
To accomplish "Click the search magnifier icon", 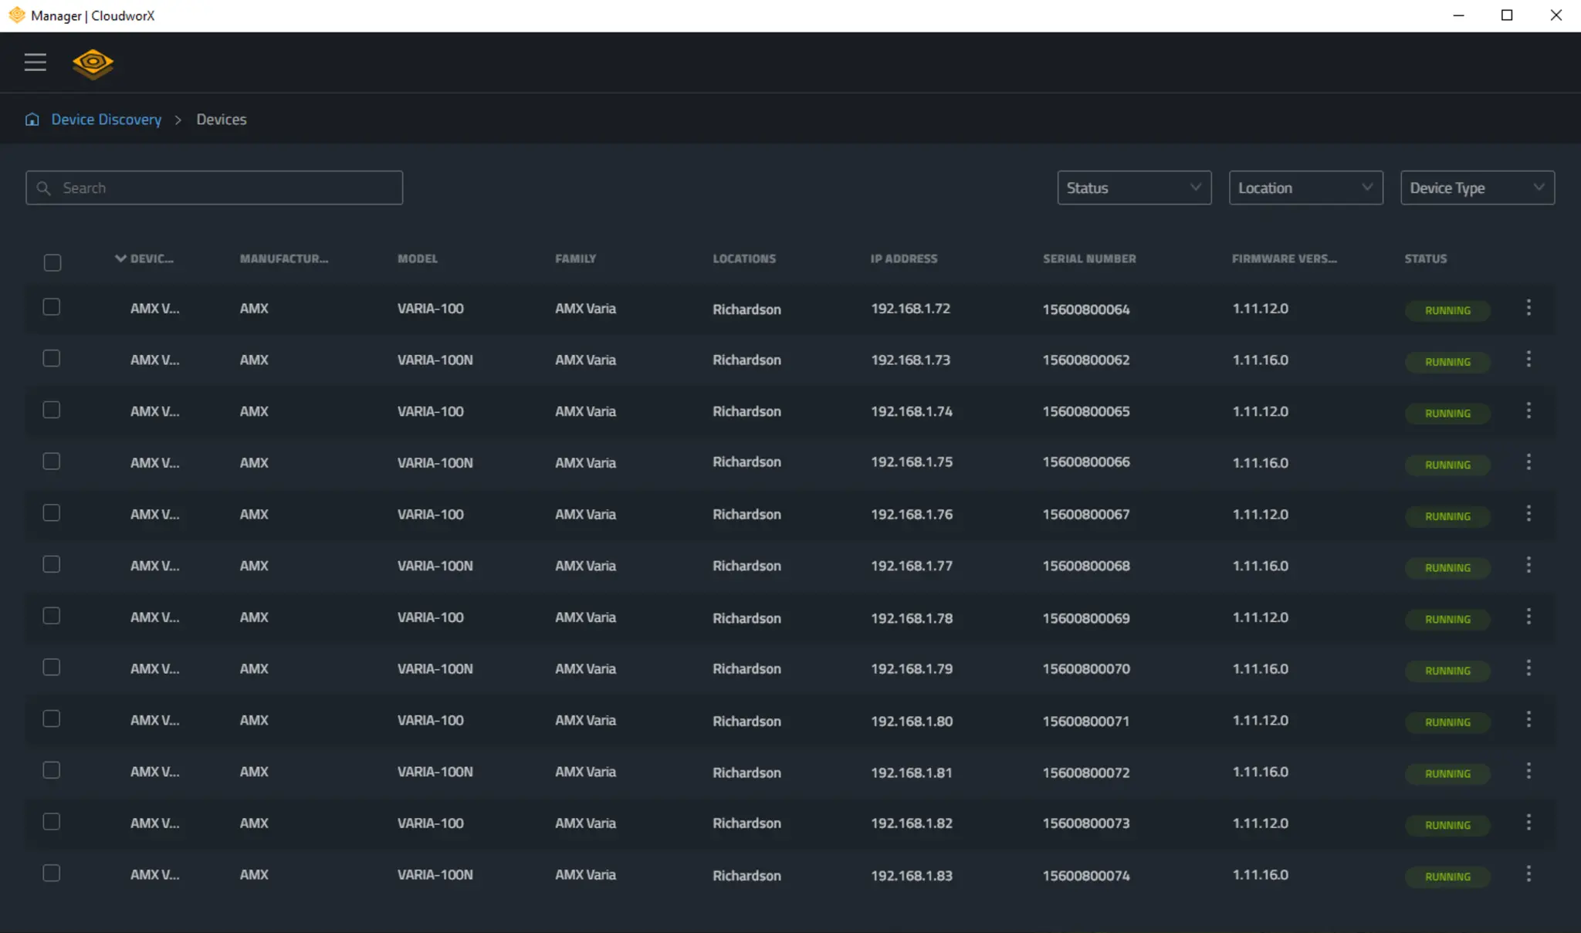I will pos(44,188).
